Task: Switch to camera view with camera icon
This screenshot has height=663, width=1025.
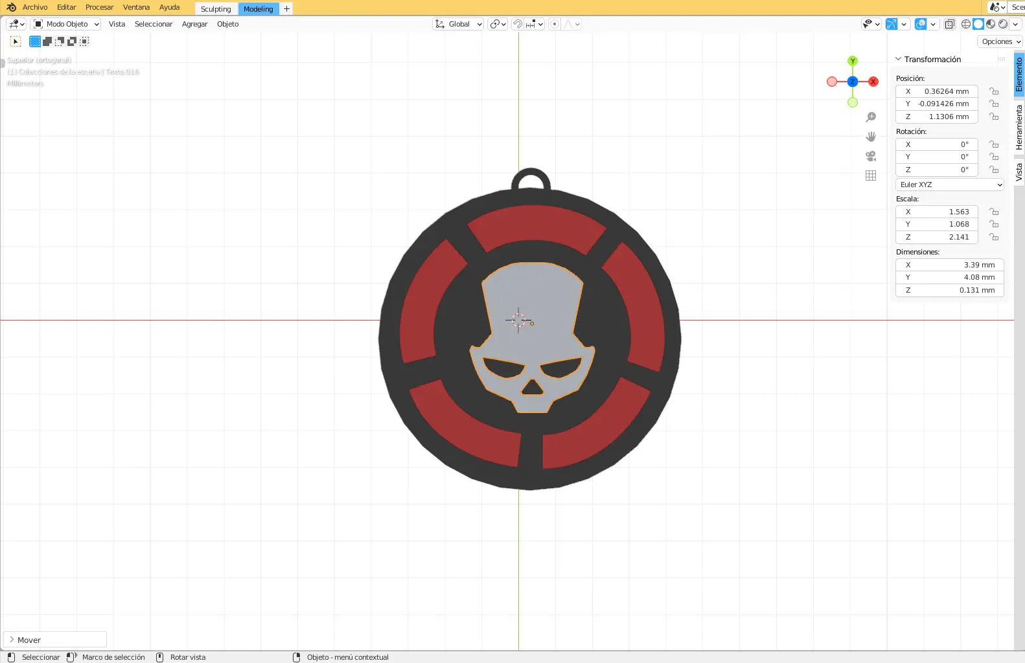Action: [x=871, y=156]
